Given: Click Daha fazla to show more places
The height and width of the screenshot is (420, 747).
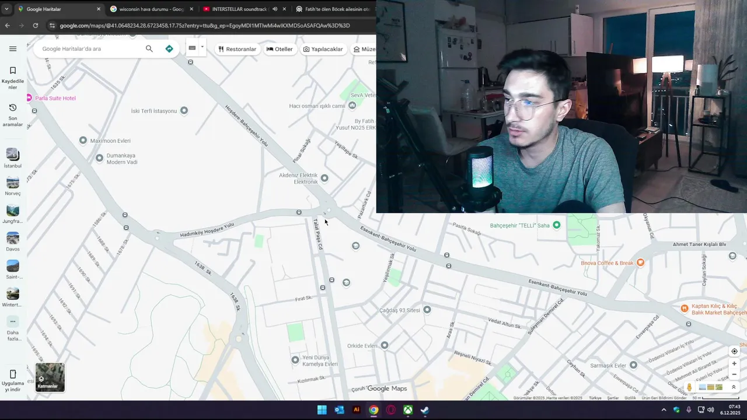Looking at the screenshot, I should pos(13,328).
